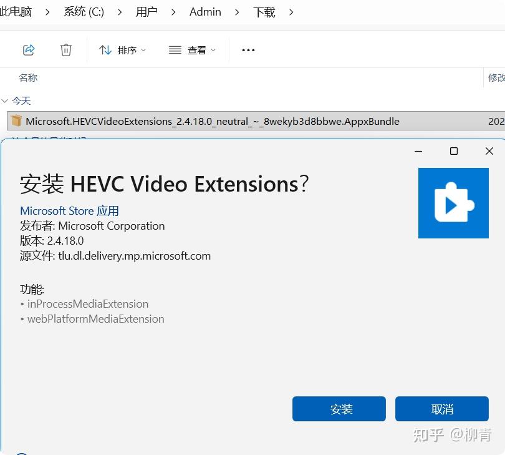Click the ellipsis See more icon
This screenshot has width=505, height=455.
click(248, 50)
